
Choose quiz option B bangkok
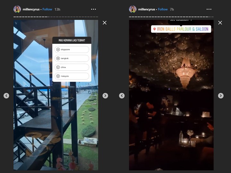coord(72,58)
